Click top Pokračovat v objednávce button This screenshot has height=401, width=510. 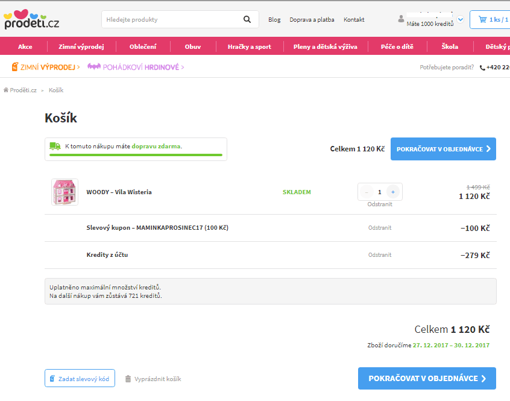443,149
